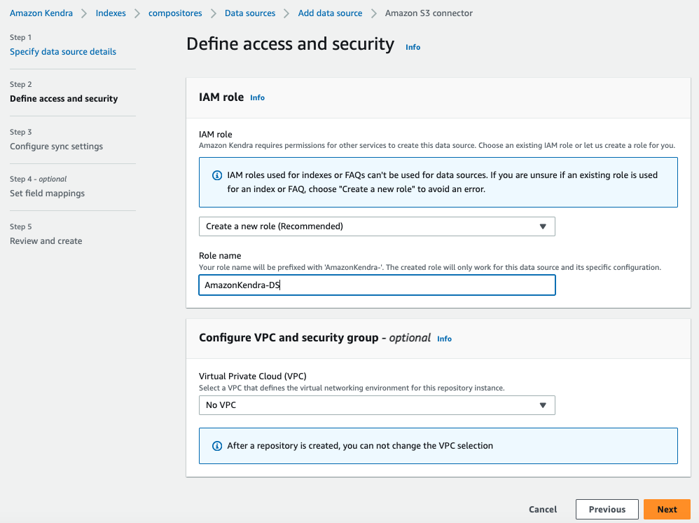Image resolution: width=699 pixels, height=523 pixels.
Task: Select Review and create step
Action: pos(46,241)
